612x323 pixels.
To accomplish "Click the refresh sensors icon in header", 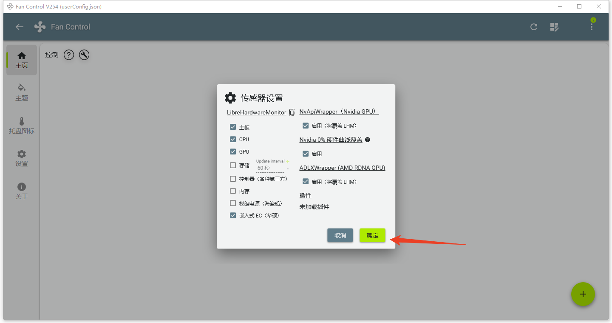I will tap(534, 27).
